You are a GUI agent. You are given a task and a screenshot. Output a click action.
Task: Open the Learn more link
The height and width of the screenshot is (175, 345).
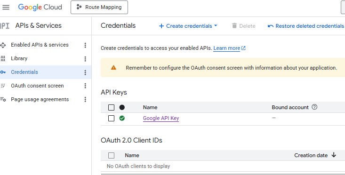[x=226, y=48]
